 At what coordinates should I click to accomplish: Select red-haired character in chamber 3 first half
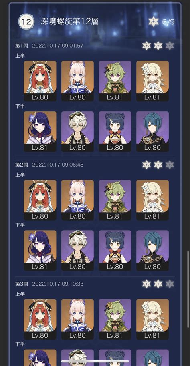coord(40,319)
